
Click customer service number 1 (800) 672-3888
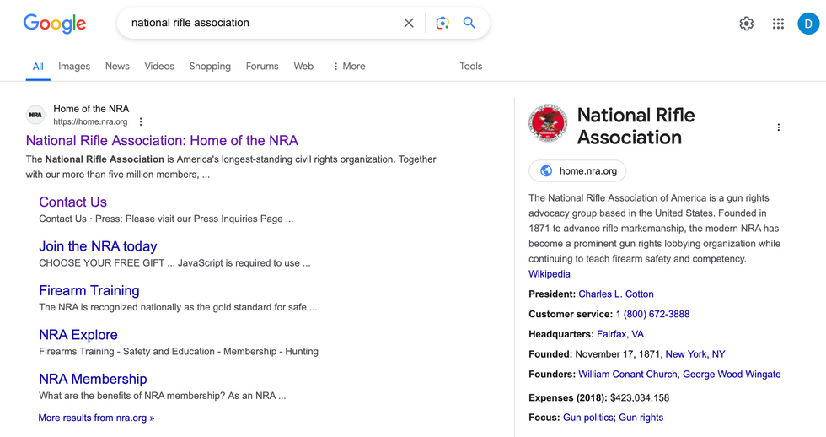tap(652, 314)
